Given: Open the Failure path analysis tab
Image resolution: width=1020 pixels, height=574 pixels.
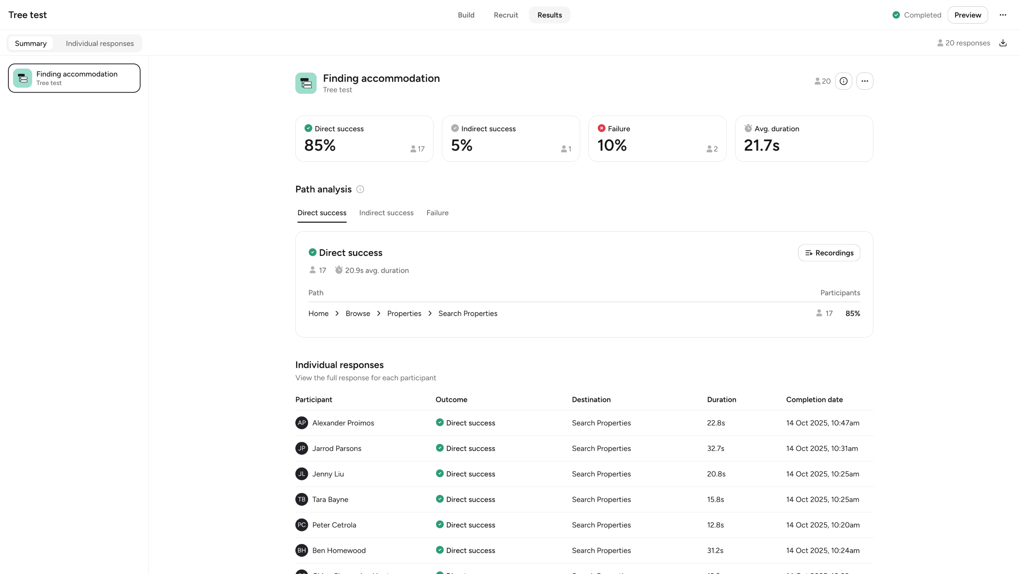Looking at the screenshot, I should [x=437, y=213].
